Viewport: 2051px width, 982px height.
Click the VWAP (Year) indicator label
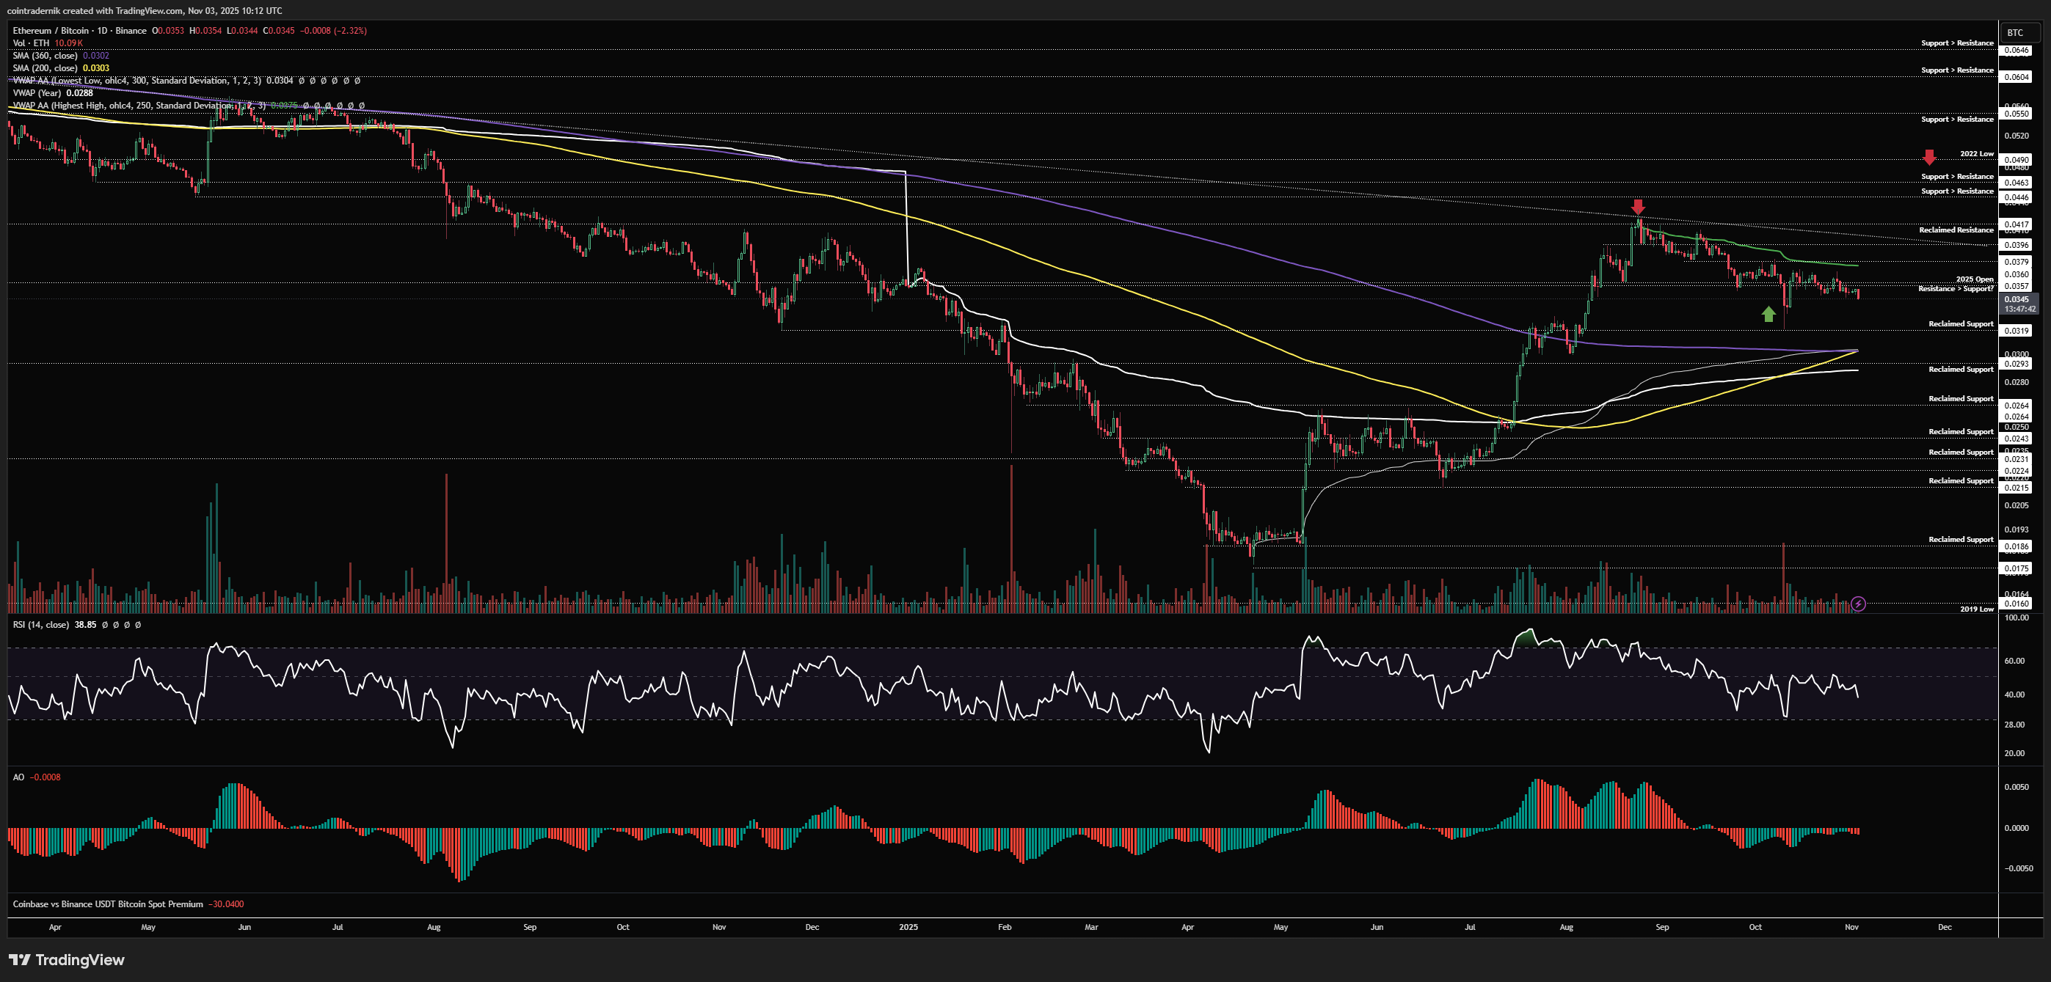tap(37, 93)
